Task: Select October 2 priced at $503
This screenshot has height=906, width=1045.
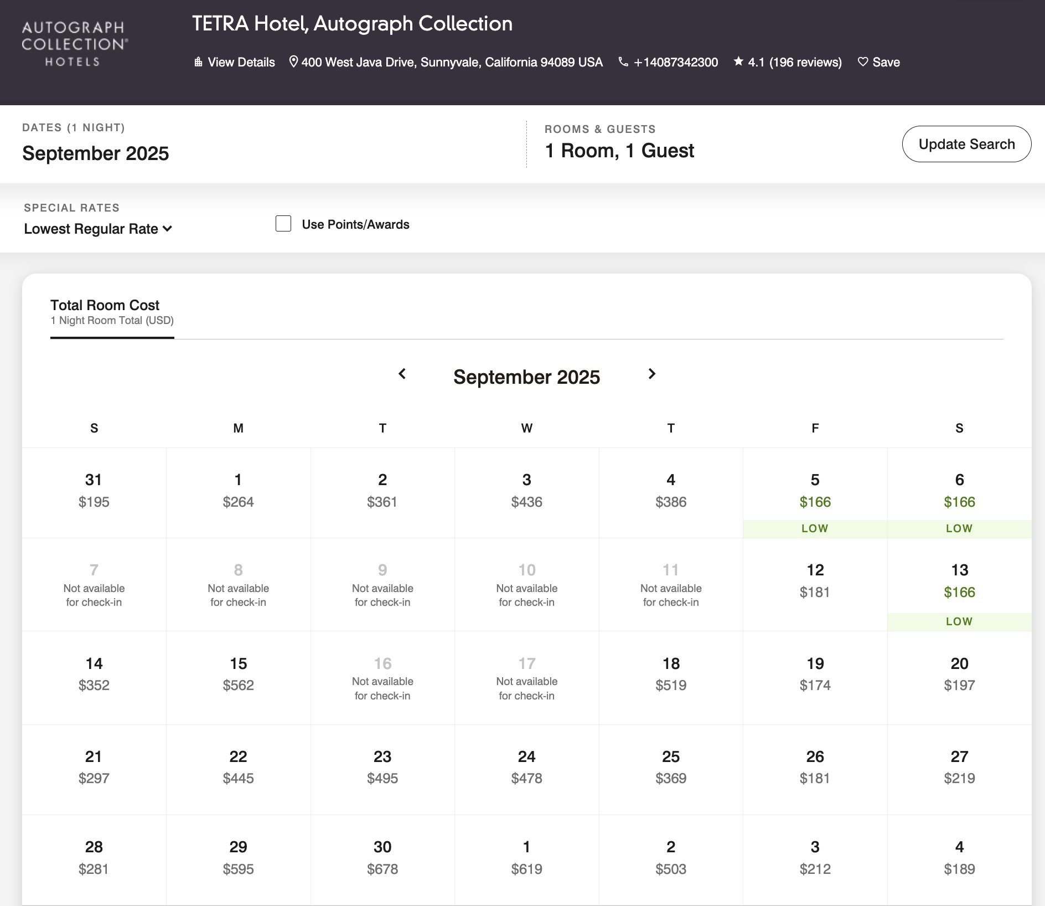Action: pyautogui.click(x=671, y=860)
